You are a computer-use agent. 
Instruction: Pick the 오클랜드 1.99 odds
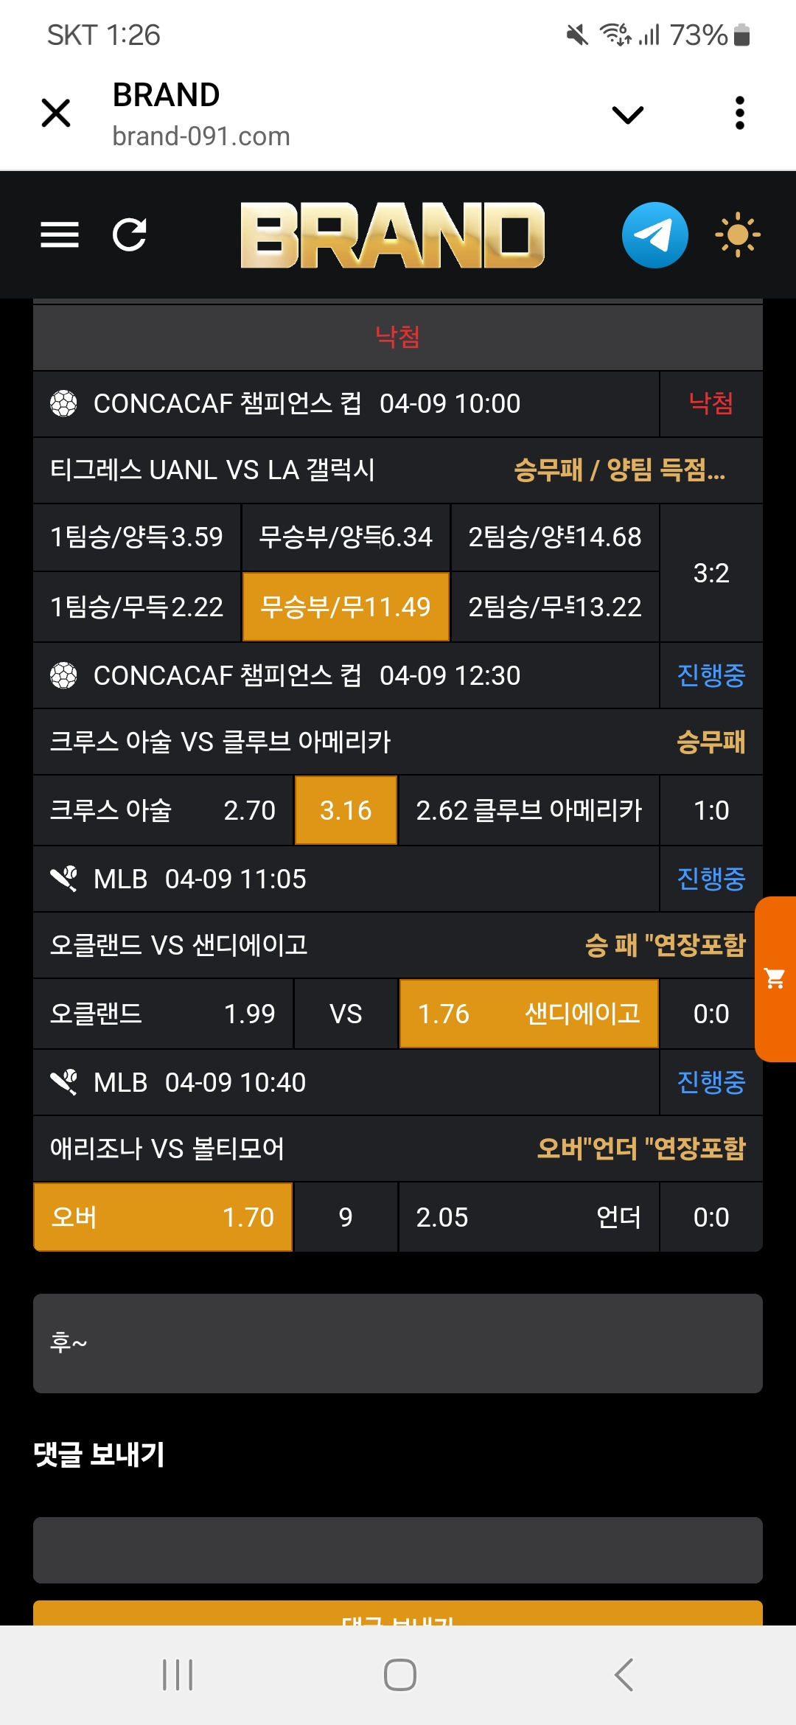[163, 1014]
